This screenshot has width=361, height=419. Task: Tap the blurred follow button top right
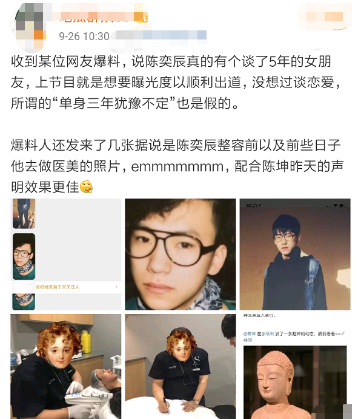(324, 16)
